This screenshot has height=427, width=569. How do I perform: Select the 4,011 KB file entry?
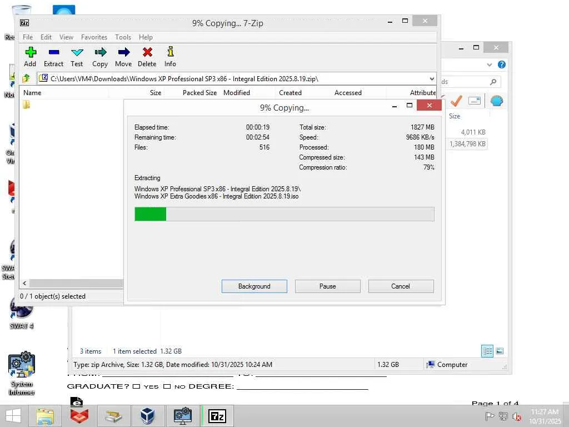[473, 132]
